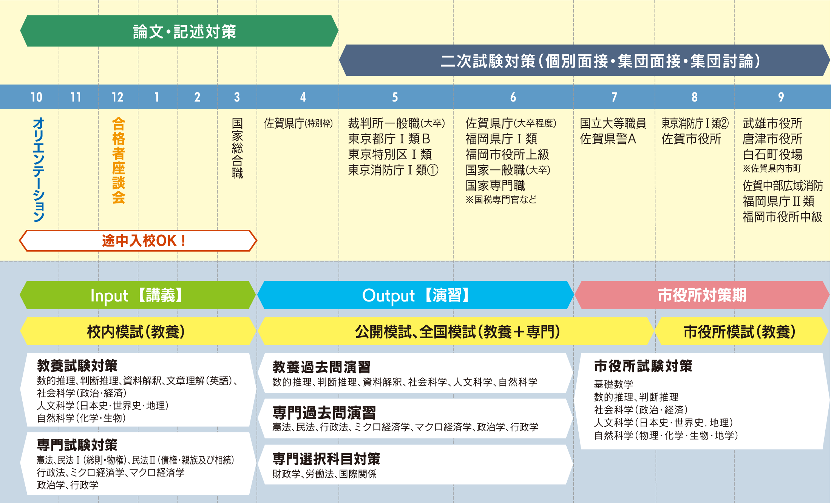Click 唐津市役所 entry

click(772, 139)
